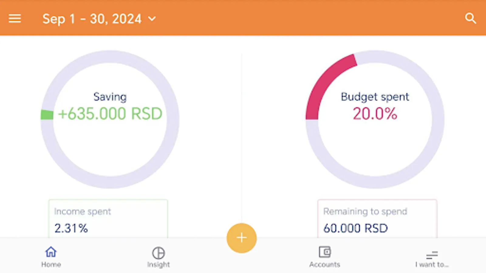Tap the Saving label in the ring
486x273 pixels.
[x=110, y=97]
